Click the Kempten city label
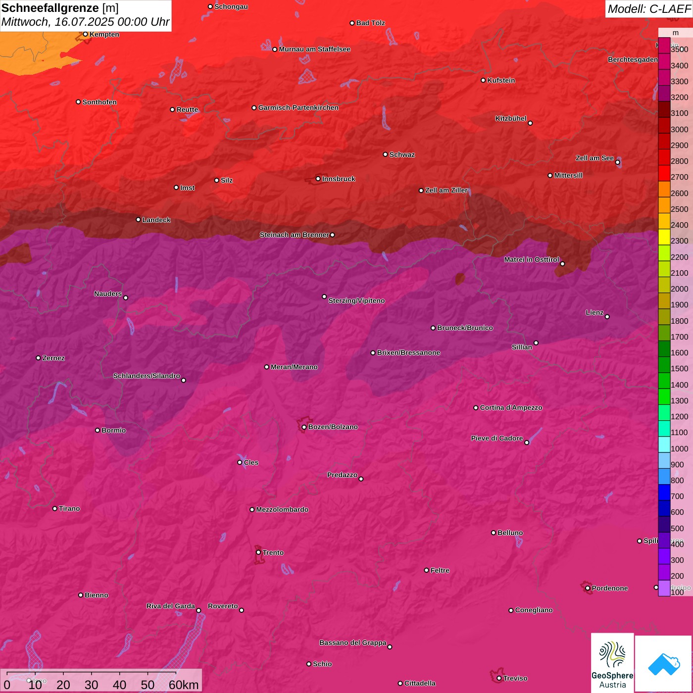 (x=104, y=34)
